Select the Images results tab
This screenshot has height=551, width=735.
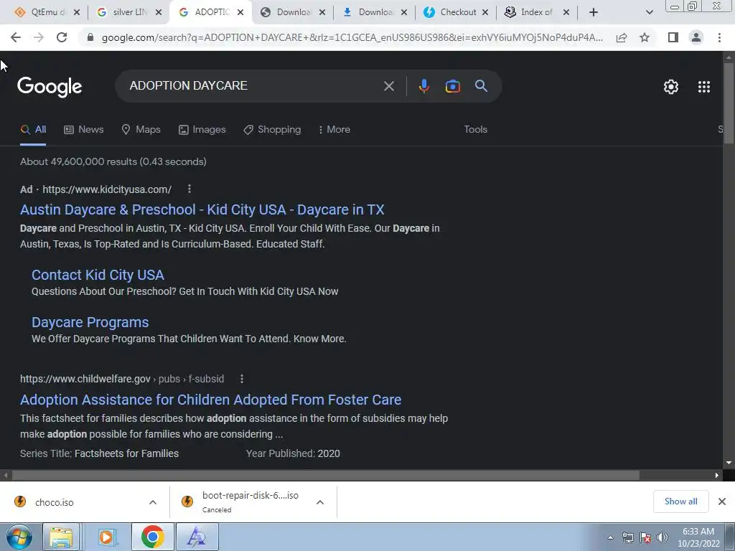tap(202, 130)
